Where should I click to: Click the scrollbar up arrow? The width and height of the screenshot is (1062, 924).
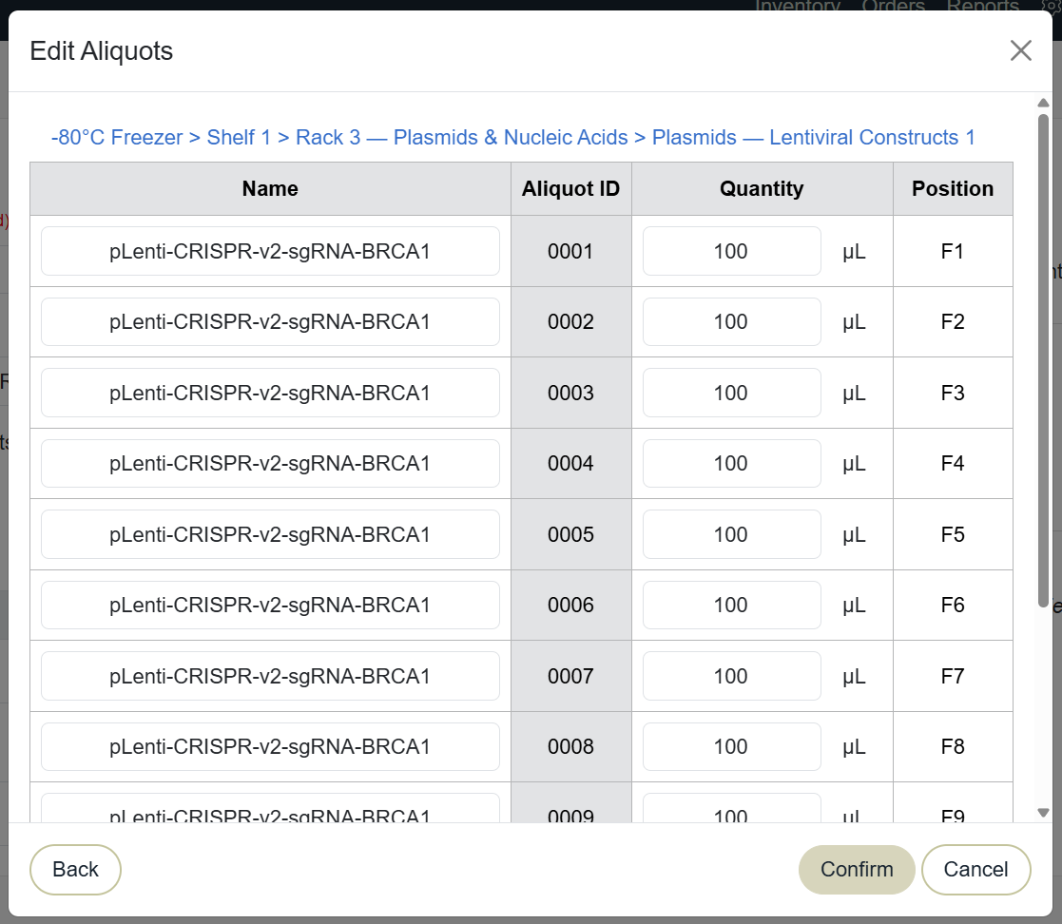(1043, 103)
